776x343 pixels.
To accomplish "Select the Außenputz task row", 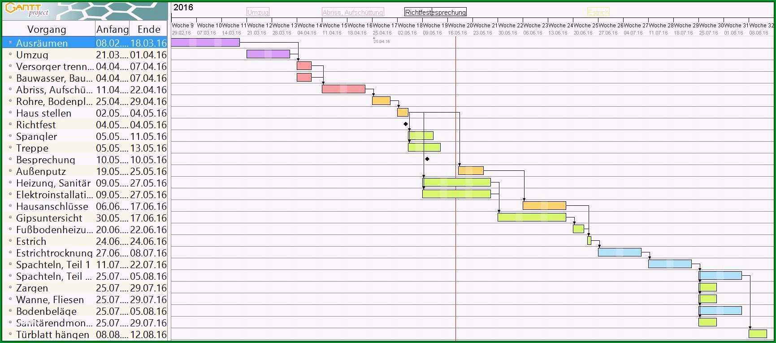I will (x=85, y=171).
